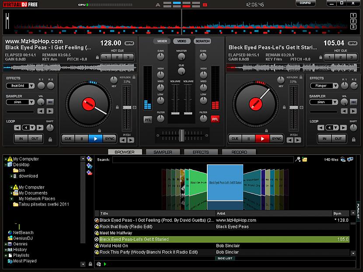Click the right deck play button

(x=262, y=139)
